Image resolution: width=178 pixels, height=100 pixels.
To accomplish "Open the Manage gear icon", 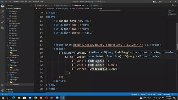I will click(x=3, y=90).
